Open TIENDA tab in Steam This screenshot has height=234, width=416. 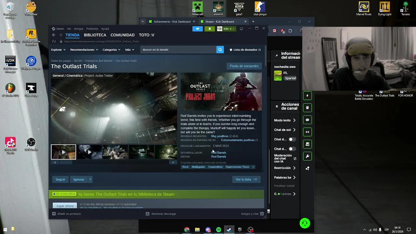(x=72, y=35)
